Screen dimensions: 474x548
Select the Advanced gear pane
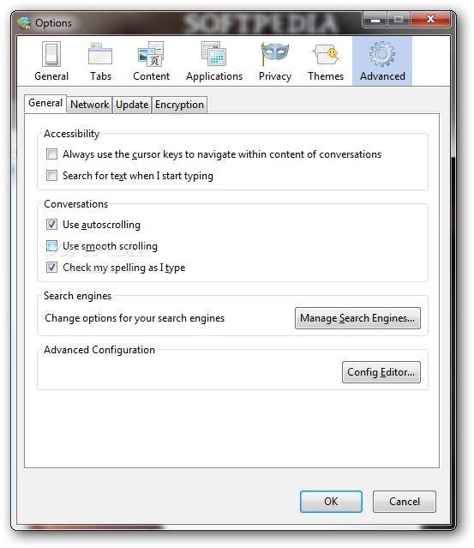tap(382, 61)
